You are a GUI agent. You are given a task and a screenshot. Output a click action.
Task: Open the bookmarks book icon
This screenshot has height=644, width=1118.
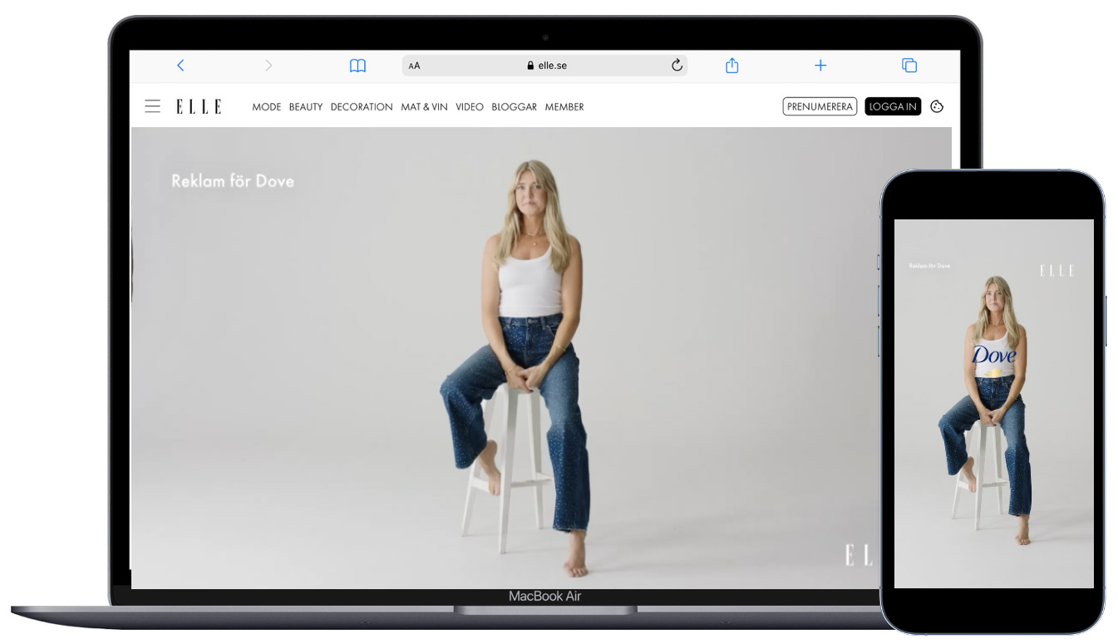coord(357,66)
